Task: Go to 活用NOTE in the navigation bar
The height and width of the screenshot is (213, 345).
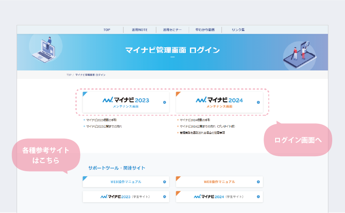Action: point(140,30)
